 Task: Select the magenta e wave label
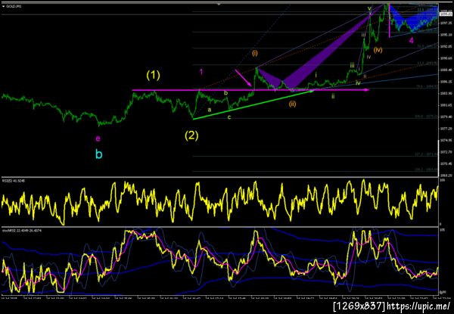tap(98, 139)
